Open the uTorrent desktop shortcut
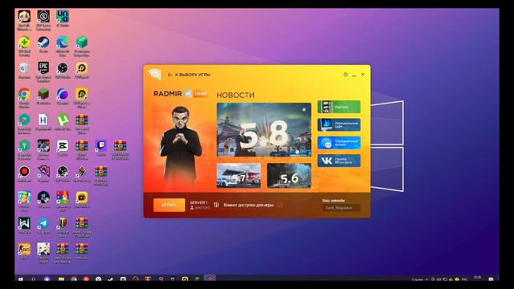The width and height of the screenshot is (514, 289). click(x=63, y=120)
